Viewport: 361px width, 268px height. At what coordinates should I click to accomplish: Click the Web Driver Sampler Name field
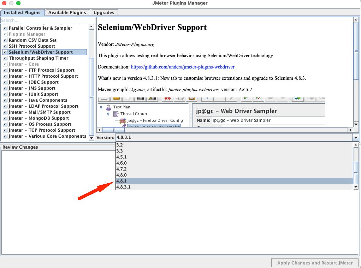point(268,120)
